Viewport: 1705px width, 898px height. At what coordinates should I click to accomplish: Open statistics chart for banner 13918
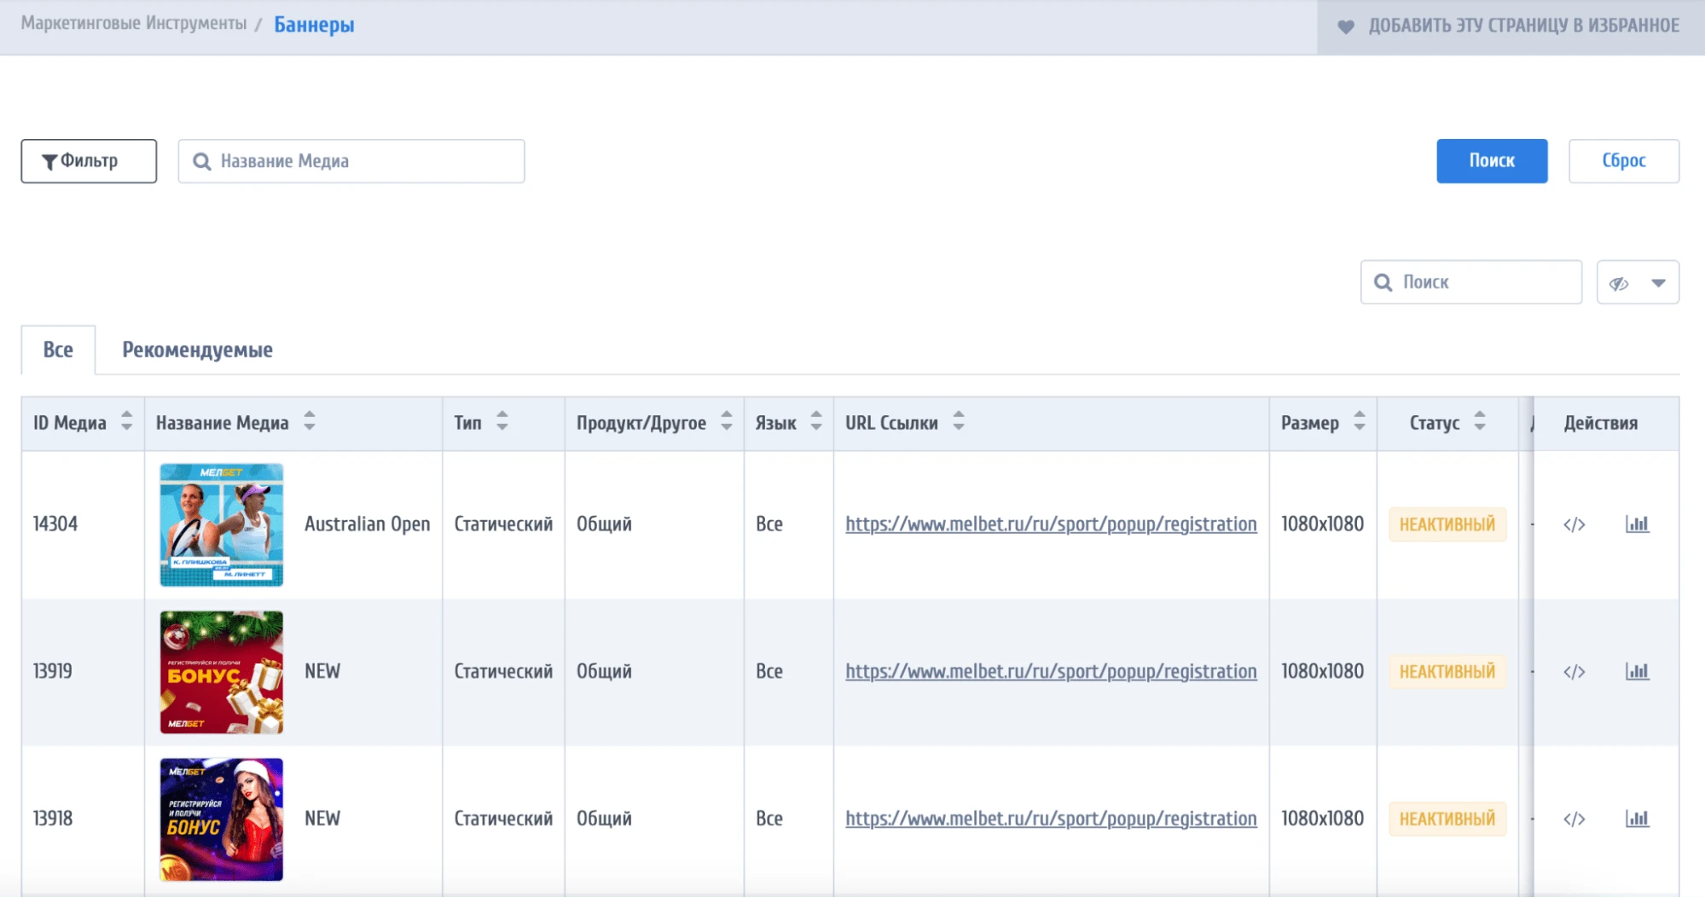coord(1637,819)
